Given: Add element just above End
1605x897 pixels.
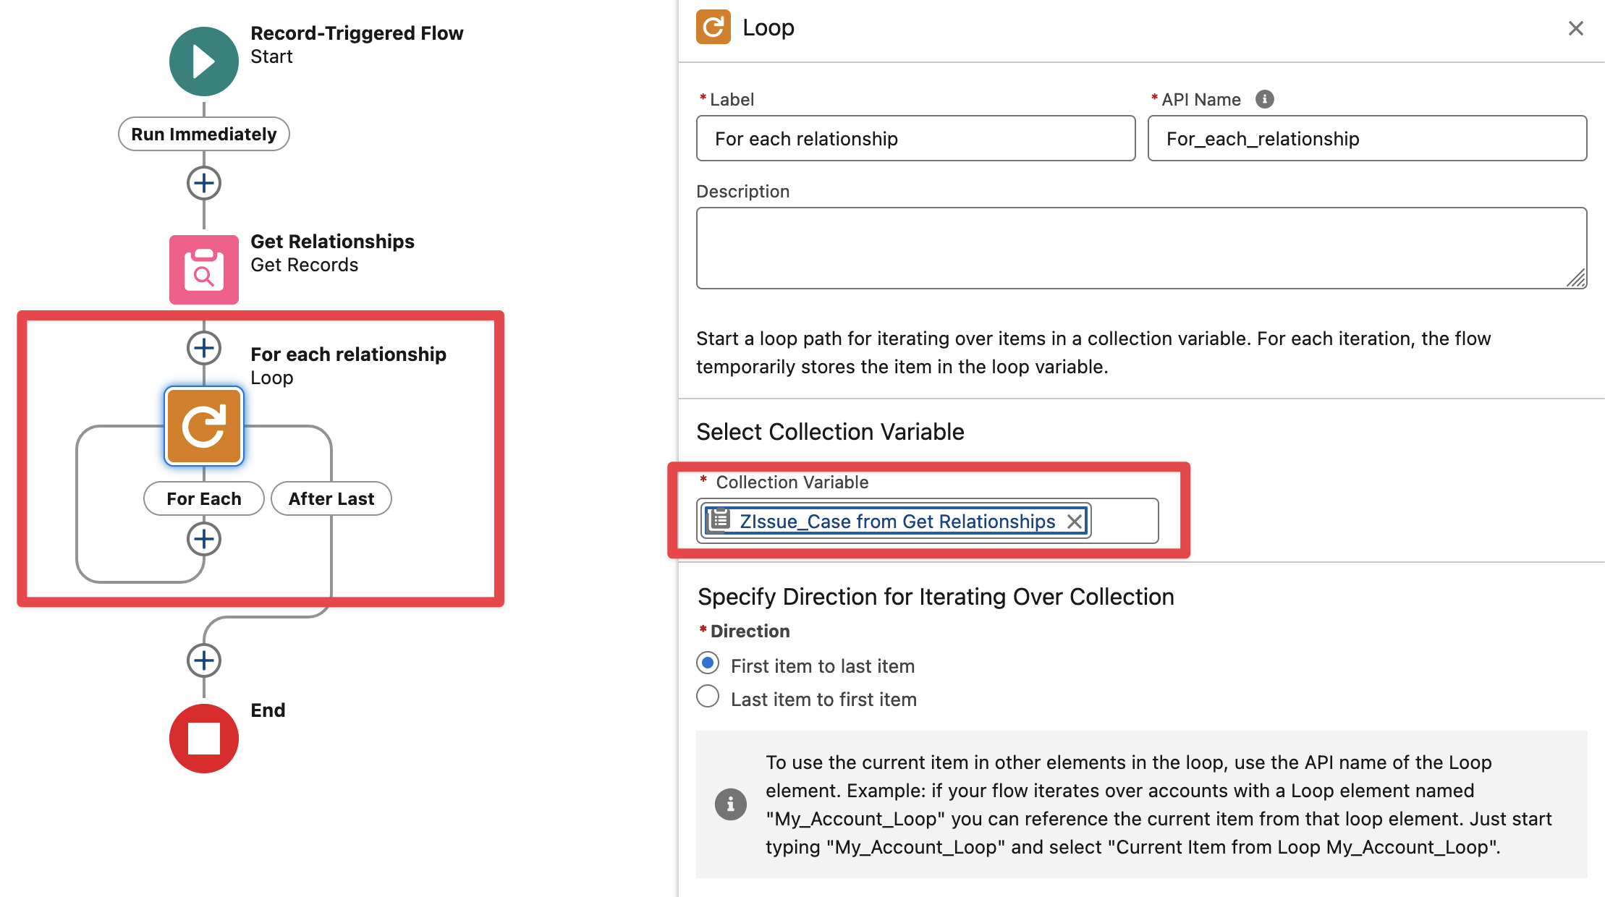Looking at the screenshot, I should point(203,660).
